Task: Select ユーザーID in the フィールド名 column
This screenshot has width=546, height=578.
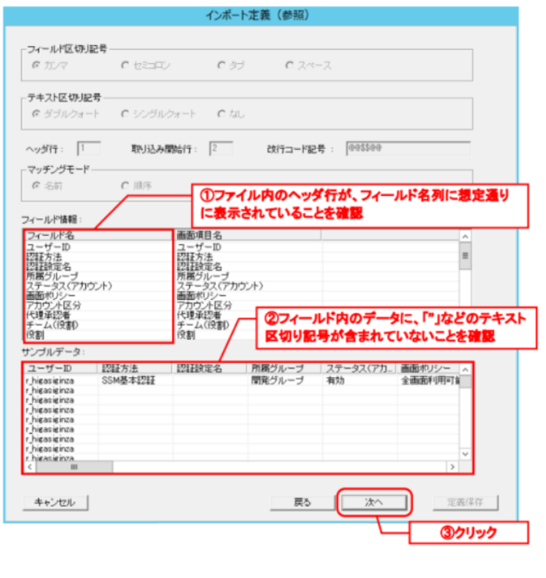Action: [x=48, y=247]
